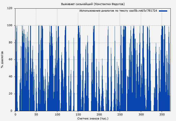Screen dimensions: 176x121
Task: Click the 0 tick on the vertical axis
Action: 12,111
